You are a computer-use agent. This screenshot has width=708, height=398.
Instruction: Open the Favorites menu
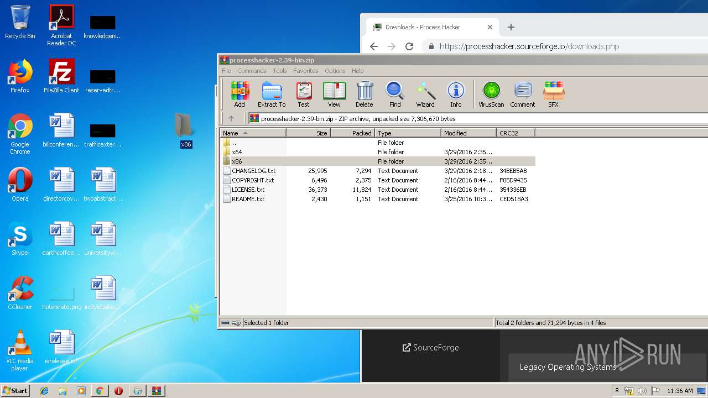pyautogui.click(x=306, y=71)
